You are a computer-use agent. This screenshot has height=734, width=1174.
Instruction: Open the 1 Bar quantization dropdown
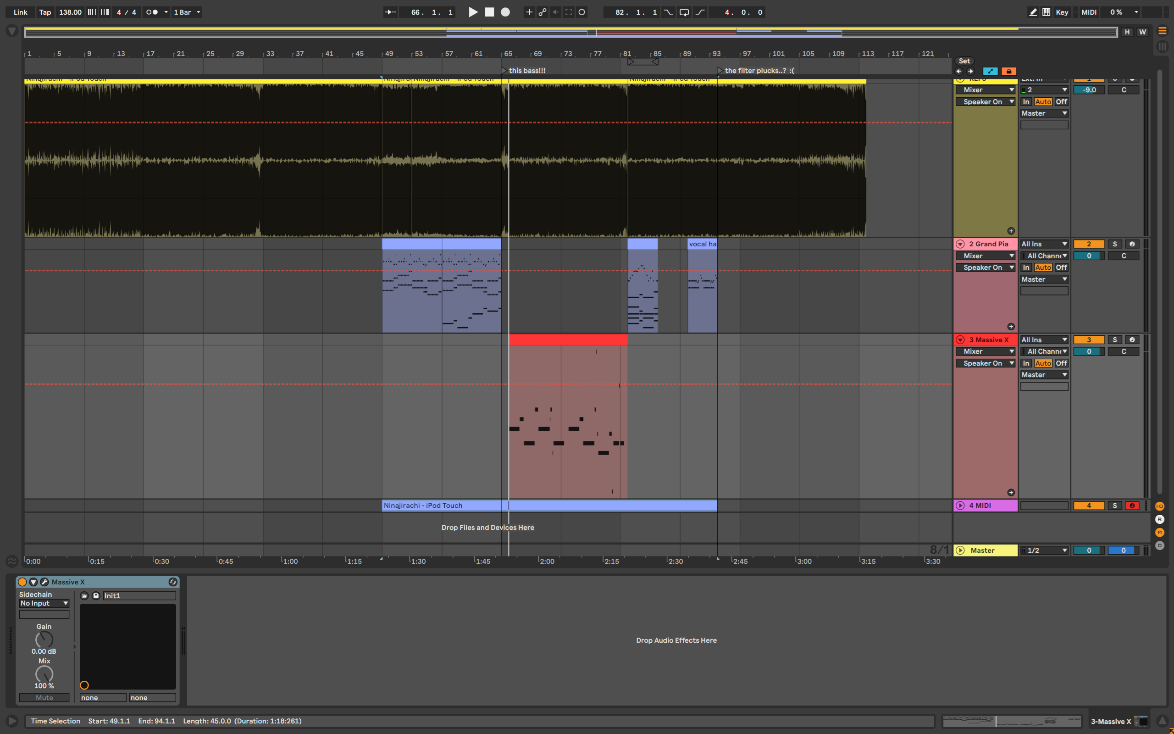[x=187, y=12]
